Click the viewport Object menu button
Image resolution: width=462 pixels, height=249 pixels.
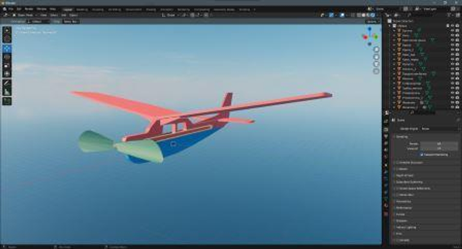click(x=73, y=15)
